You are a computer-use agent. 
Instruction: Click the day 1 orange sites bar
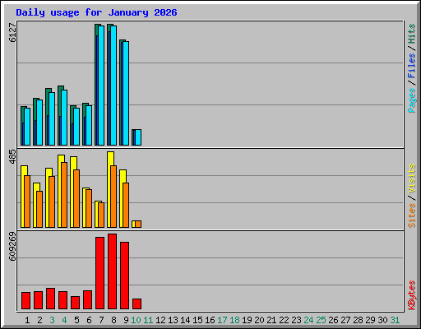click(x=27, y=202)
